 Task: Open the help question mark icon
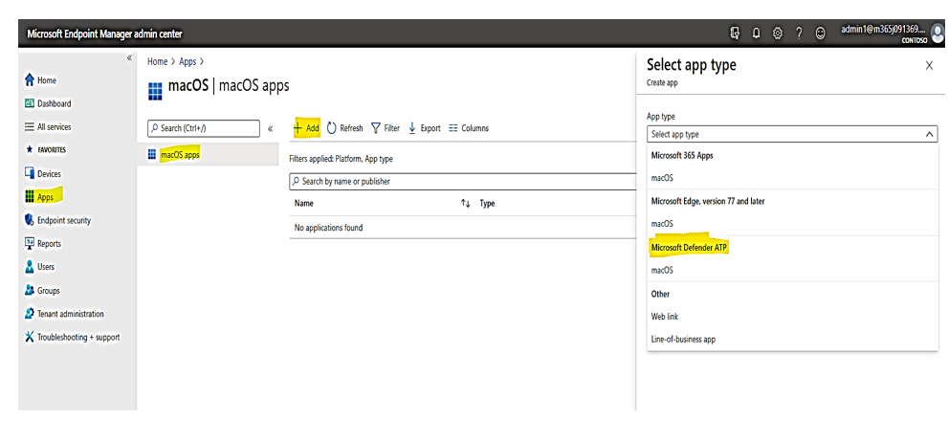pos(799,34)
